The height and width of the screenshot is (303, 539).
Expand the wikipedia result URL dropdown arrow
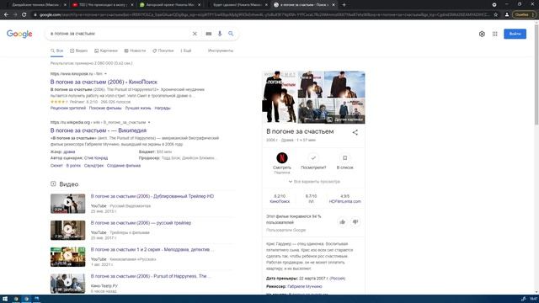[x=149, y=122]
